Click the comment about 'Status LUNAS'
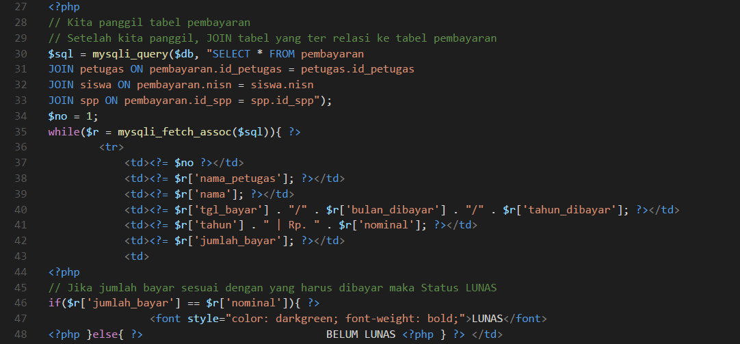The image size is (740, 344). click(272, 287)
